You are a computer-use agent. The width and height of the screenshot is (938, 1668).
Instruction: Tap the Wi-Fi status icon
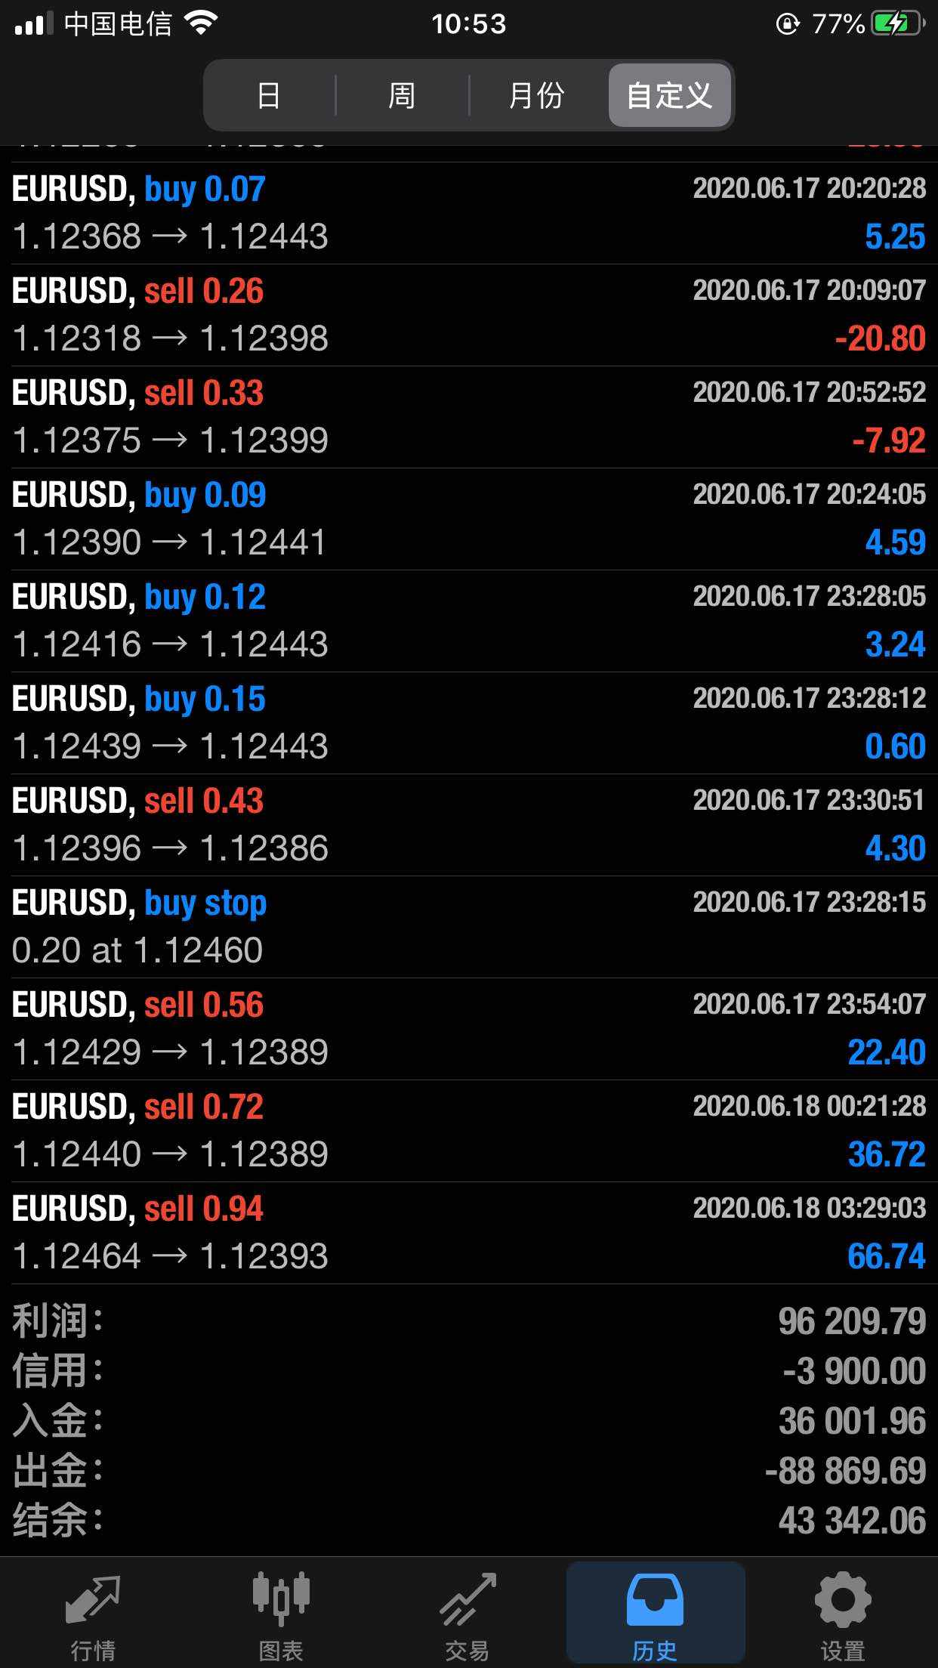click(201, 24)
